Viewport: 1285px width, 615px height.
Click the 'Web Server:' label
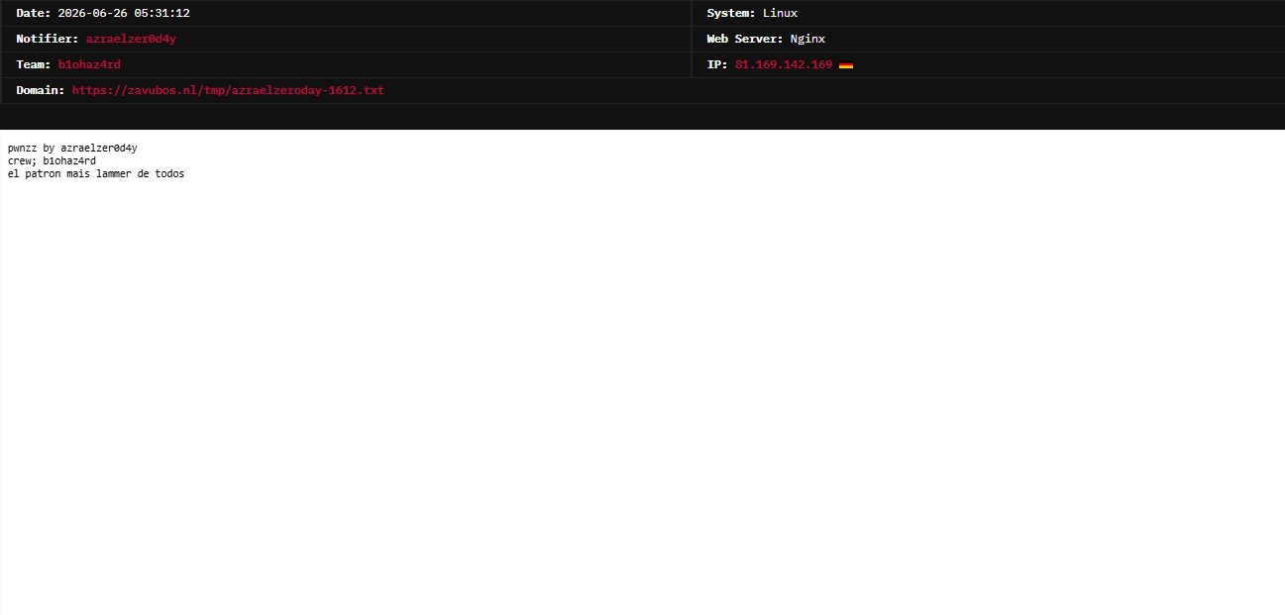(x=745, y=39)
